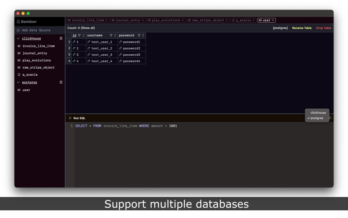This screenshot has height=218, width=348.
Task: Open the filter icon on username column
Action: tap(112, 35)
